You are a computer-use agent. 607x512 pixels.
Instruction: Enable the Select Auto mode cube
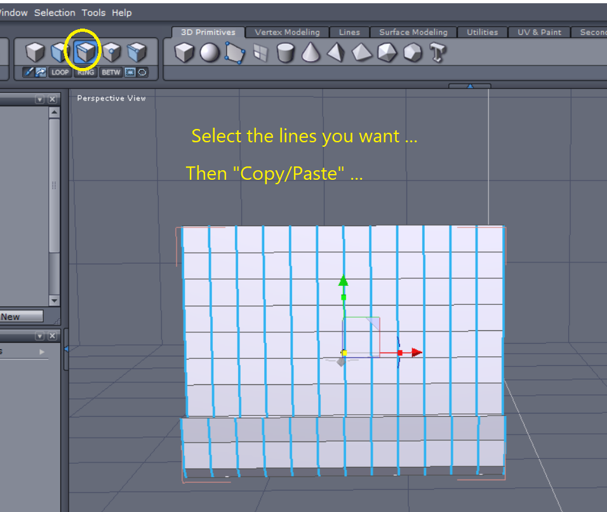click(137, 52)
